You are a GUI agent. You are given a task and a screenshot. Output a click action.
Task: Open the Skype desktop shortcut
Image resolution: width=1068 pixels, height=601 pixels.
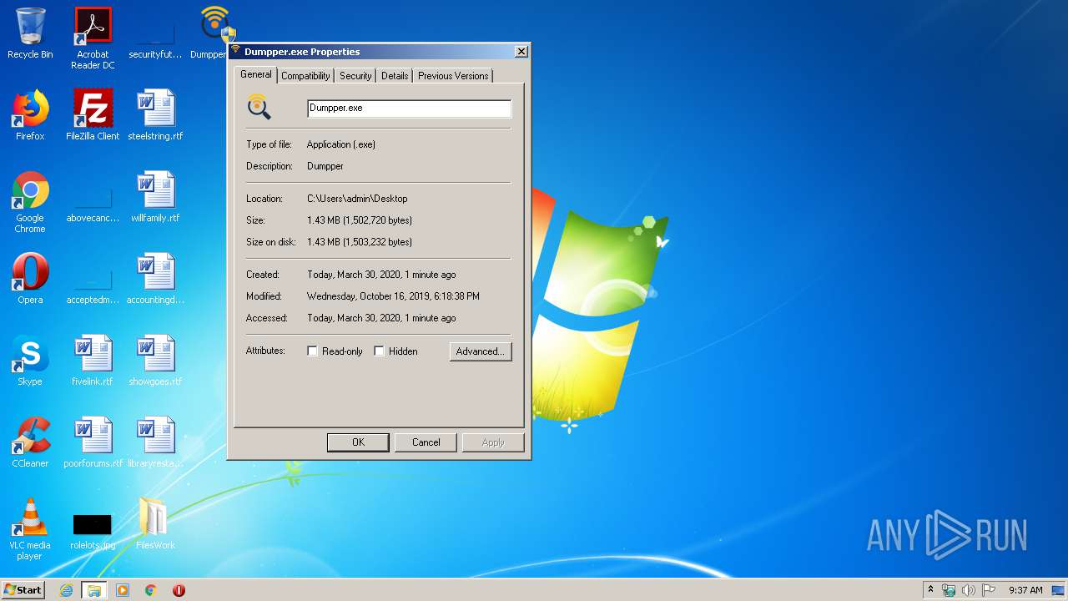(30, 361)
